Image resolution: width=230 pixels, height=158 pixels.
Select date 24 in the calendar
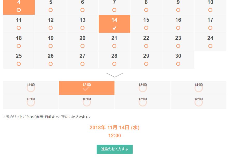coord(210,42)
